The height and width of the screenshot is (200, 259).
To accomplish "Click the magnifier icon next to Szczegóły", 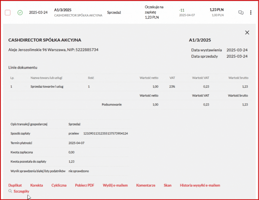I will click(10, 191).
